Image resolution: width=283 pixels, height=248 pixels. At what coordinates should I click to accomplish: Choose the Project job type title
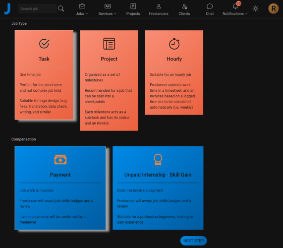click(109, 59)
